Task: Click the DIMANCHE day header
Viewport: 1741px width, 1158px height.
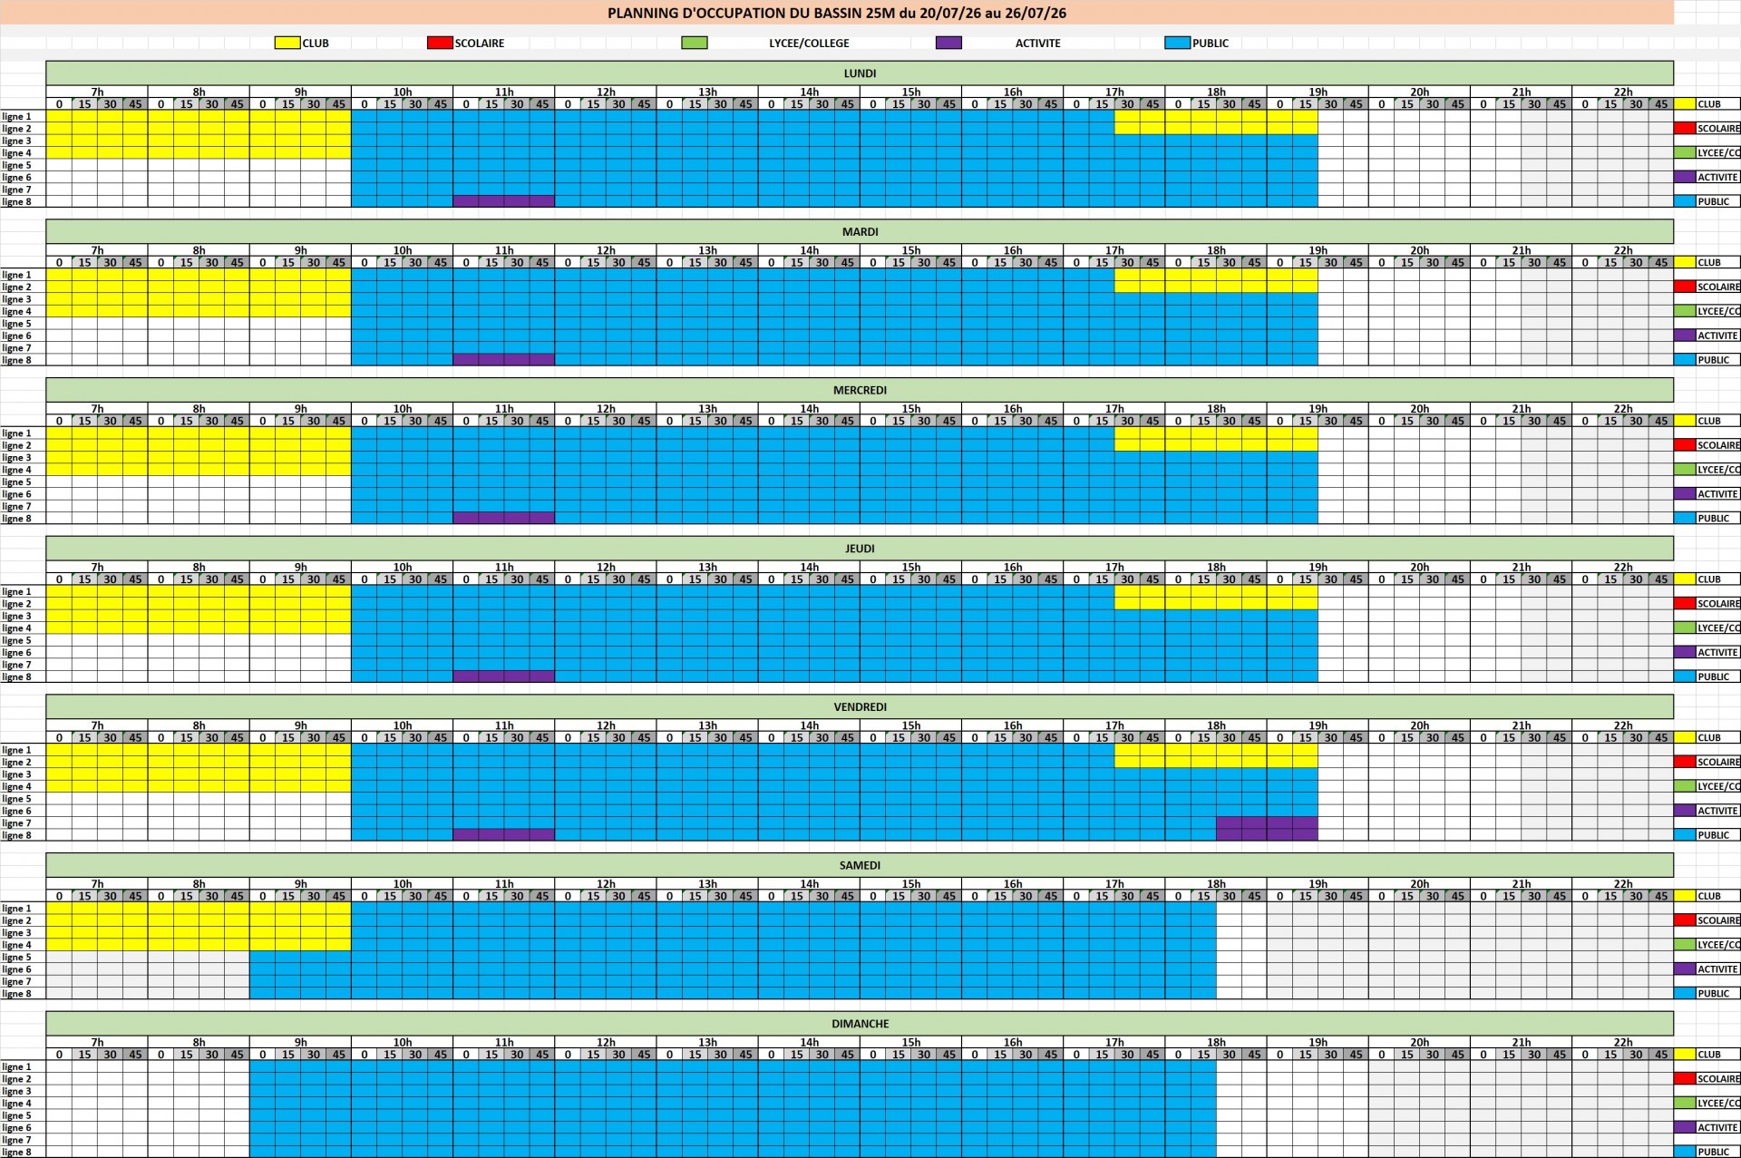Action: point(860,1024)
